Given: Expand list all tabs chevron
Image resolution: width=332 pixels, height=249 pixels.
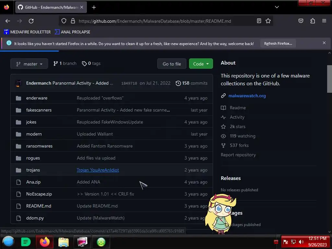Looking at the screenshot, I should tap(277, 7).
